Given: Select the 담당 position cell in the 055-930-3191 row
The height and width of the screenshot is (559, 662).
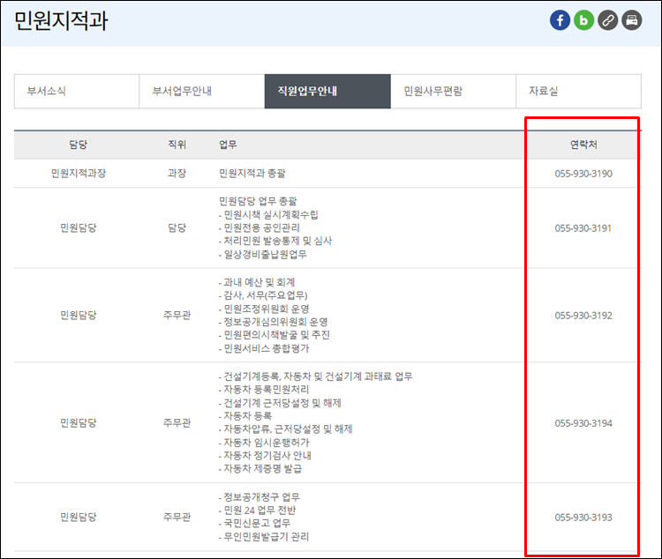Looking at the screenshot, I should coord(177,228).
